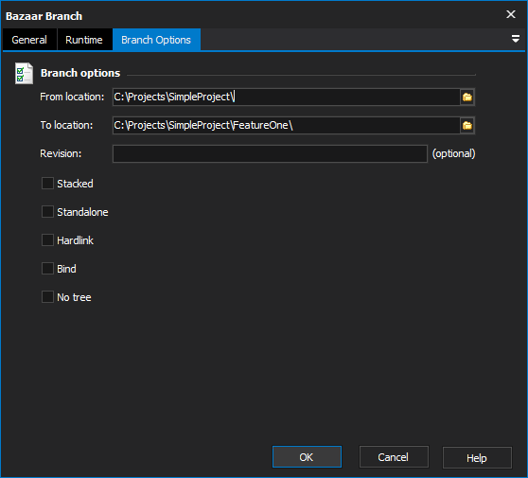Tick the Hardlink option
Image resolution: width=528 pixels, height=478 pixels.
click(47, 240)
